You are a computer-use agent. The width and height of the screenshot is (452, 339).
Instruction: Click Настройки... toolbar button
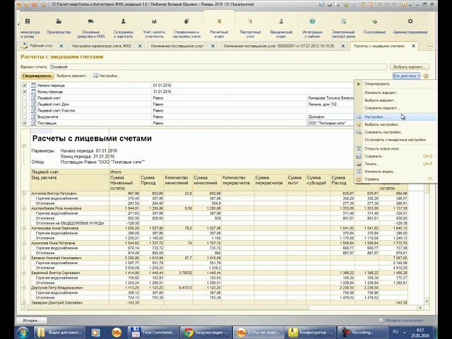tap(107, 76)
